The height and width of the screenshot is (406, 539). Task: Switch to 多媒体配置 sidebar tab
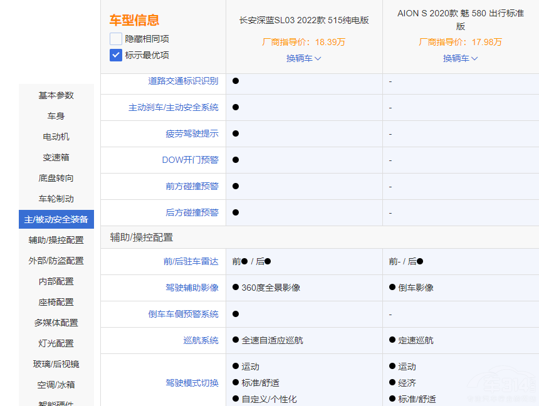[x=56, y=323]
